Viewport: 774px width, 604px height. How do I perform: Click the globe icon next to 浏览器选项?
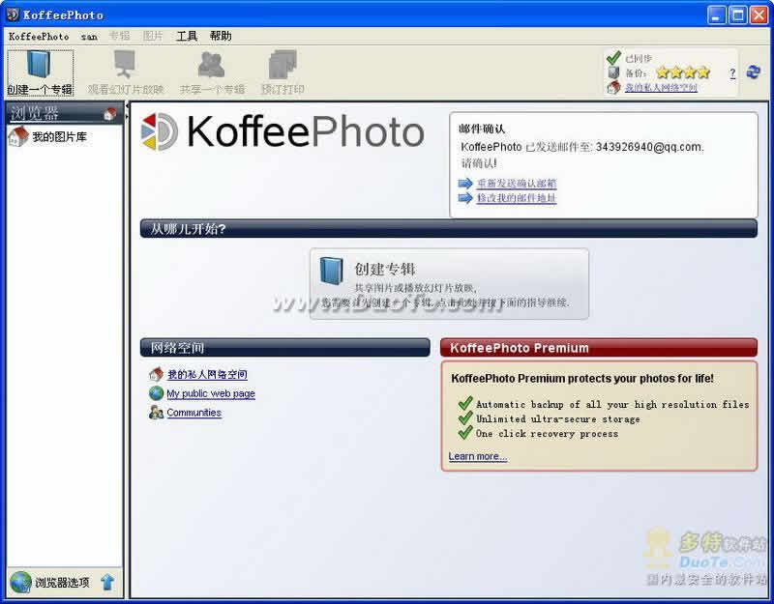pos(20,583)
